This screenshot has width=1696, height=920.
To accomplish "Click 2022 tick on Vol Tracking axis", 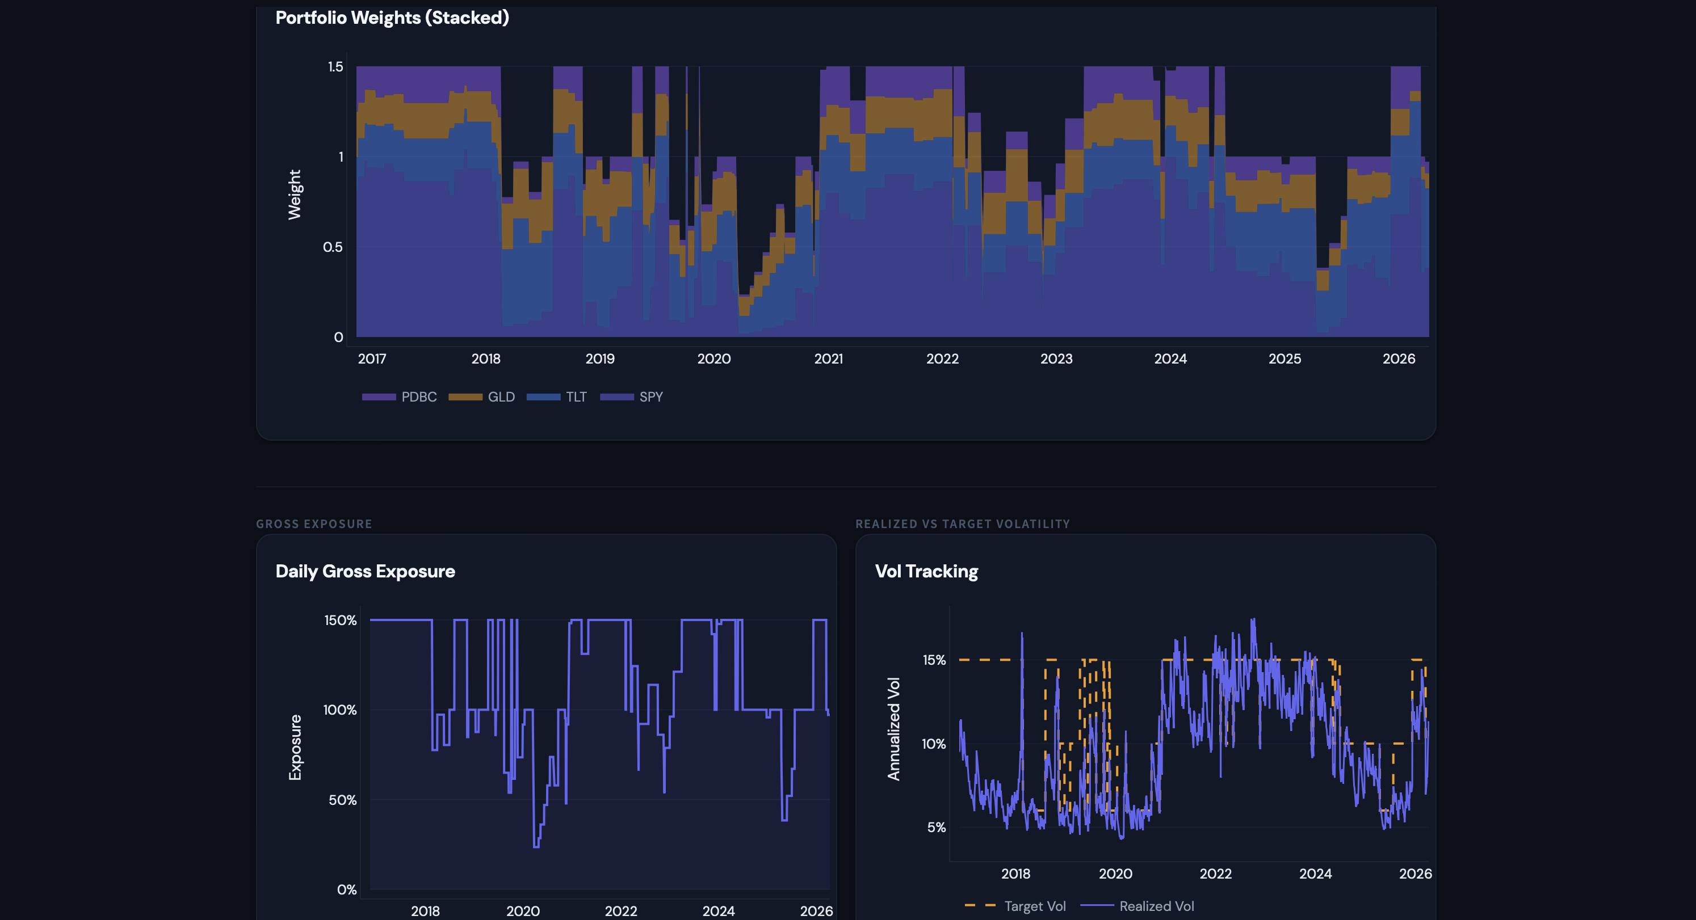I will click(x=1215, y=873).
